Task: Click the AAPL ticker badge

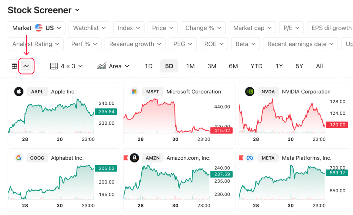Action: click(37, 91)
